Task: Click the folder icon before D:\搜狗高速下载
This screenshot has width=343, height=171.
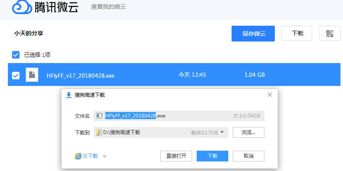Action: [x=99, y=132]
